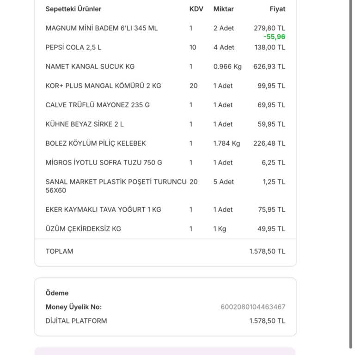Click the Miktar column header
Image resolution: width=355 pixels, height=355 pixels.
[x=223, y=9]
